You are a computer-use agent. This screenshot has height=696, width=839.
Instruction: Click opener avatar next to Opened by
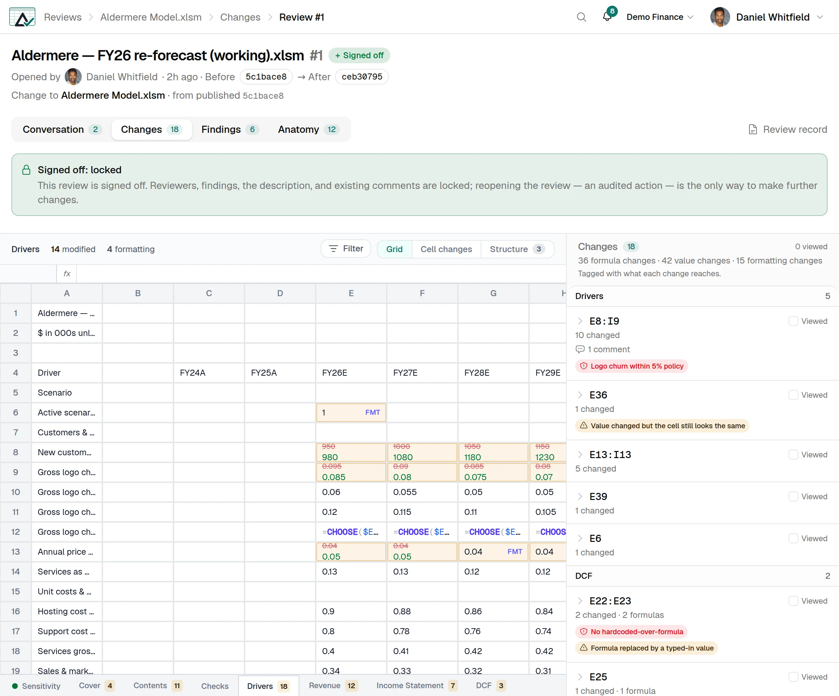click(x=73, y=77)
